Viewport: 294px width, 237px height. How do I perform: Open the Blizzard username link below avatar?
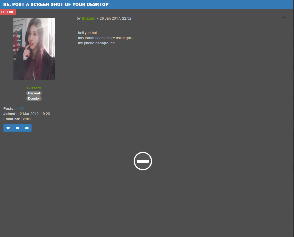pos(34,88)
